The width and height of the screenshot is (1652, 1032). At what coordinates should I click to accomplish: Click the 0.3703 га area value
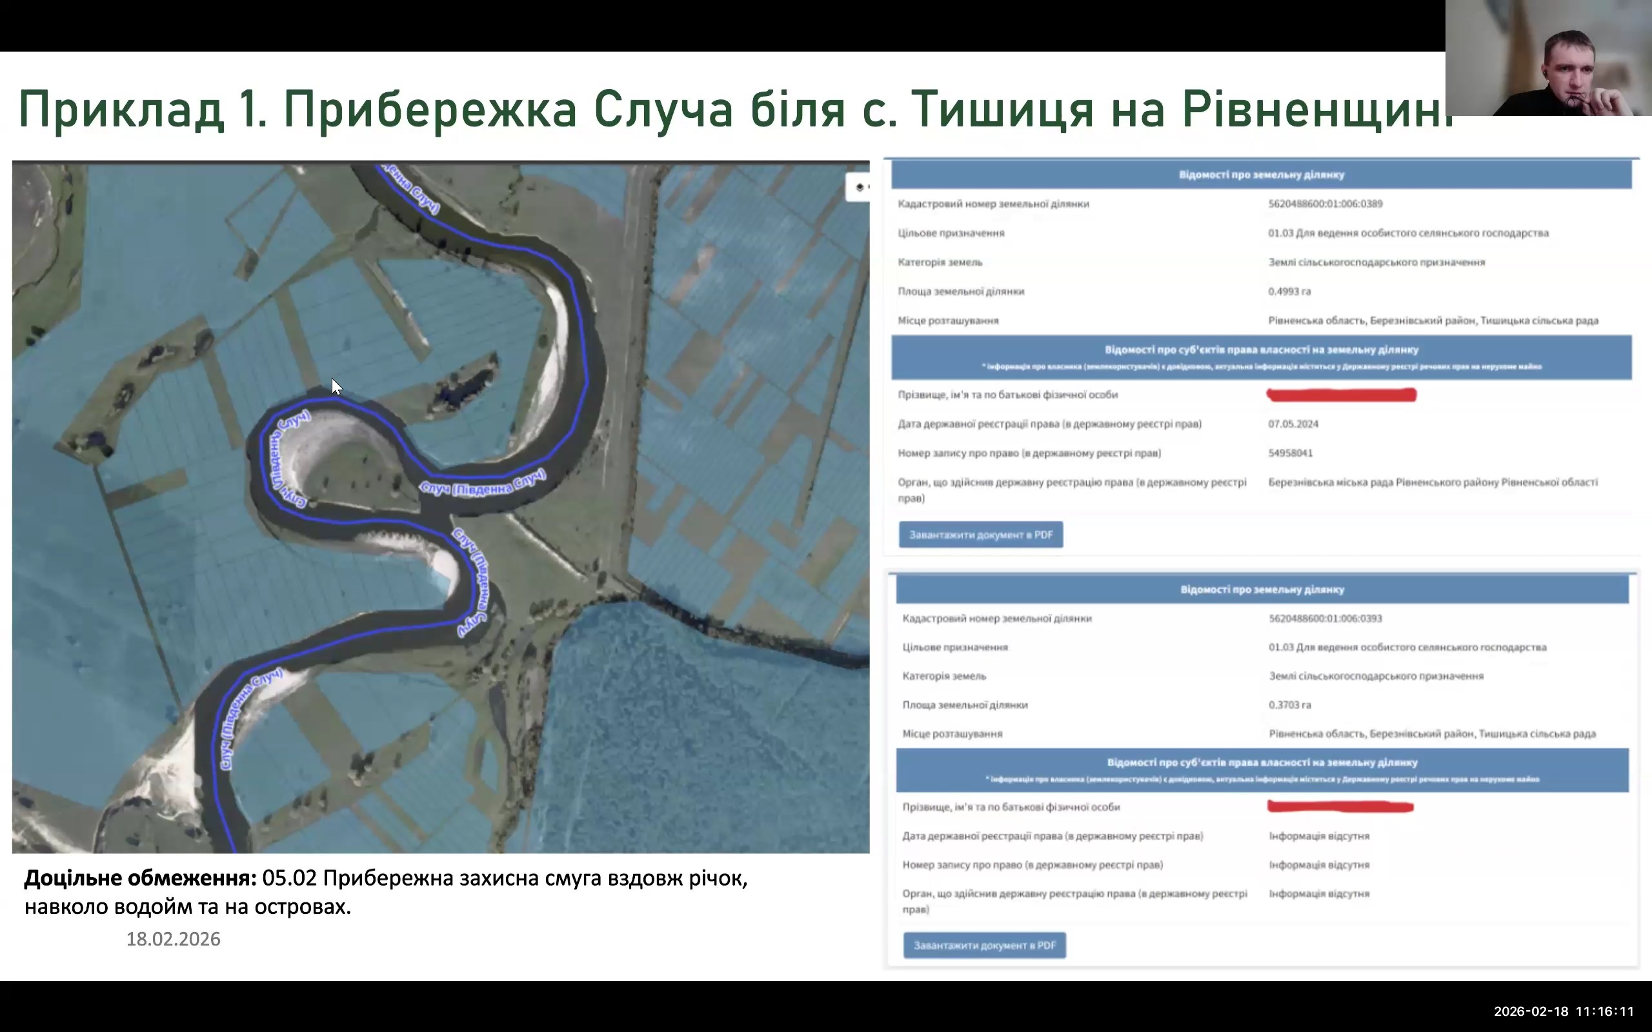coord(1289,705)
